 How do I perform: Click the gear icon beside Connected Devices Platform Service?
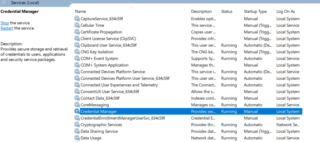77,72
